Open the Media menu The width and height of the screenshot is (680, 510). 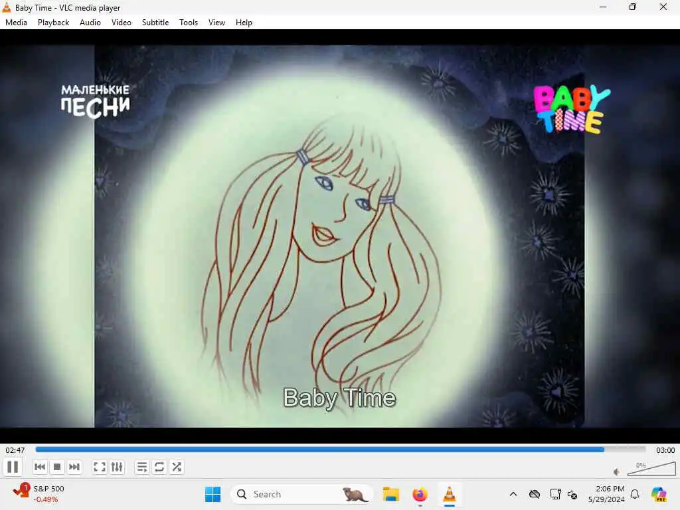tap(16, 23)
